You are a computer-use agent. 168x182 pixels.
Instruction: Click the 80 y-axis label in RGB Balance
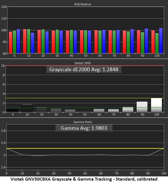(x=4, y=54)
